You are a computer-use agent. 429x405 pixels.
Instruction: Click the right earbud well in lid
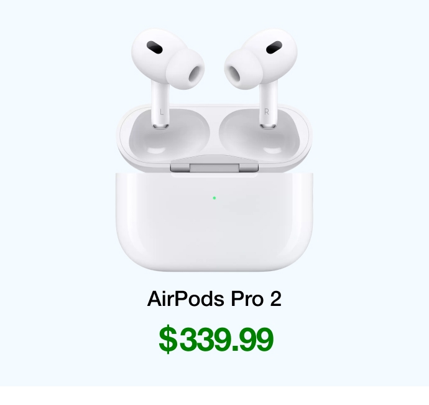pos(259,135)
